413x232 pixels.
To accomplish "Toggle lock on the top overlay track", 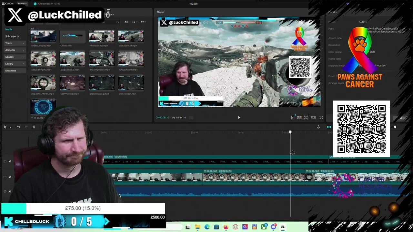I will (x=10, y=161).
